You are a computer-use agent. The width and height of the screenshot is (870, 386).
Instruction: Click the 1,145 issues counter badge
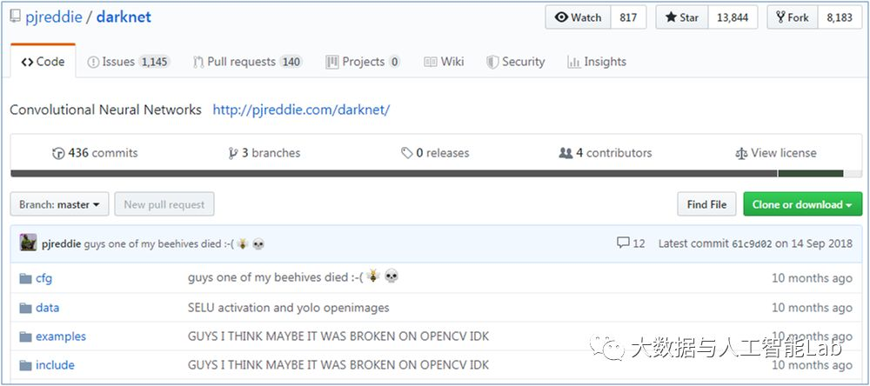(154, 62)
